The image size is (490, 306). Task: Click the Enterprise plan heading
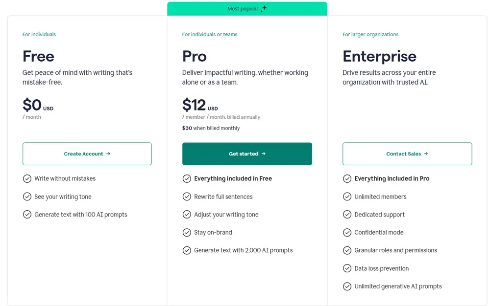[379, 56]
